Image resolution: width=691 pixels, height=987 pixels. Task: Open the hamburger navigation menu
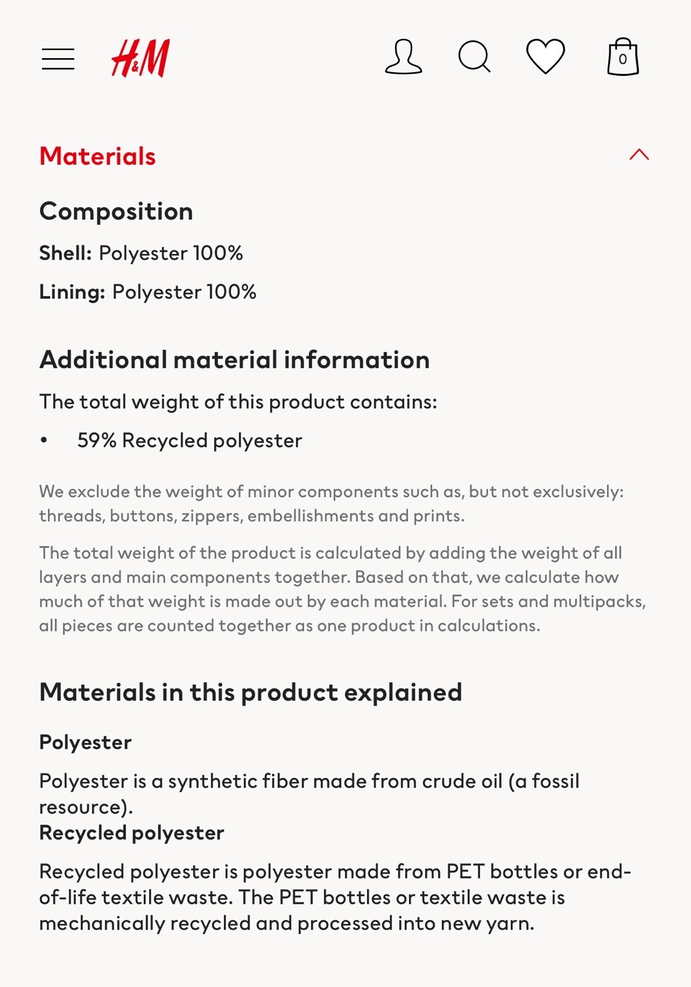click(58, 59)
